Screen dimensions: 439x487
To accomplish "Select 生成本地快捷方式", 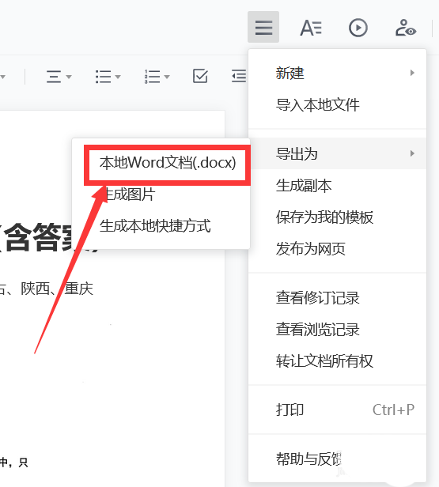I will click(x=161, y=226).
